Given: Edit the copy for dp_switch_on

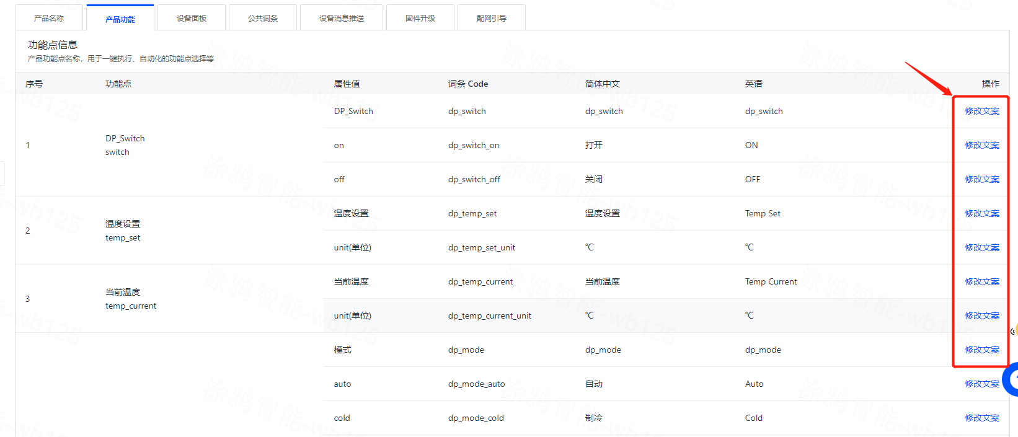Looking at the screenshot, I should pyautogui.click(x=982, y=145).
